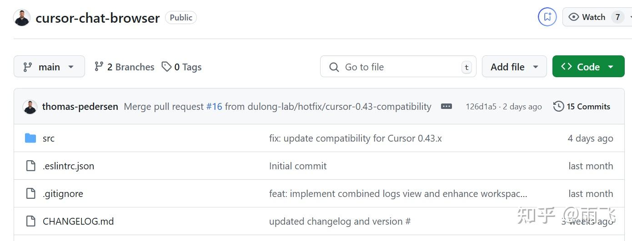Open the green Code dropdown
Viewport: 632px width, 241px height.
(x=588, y=67)
